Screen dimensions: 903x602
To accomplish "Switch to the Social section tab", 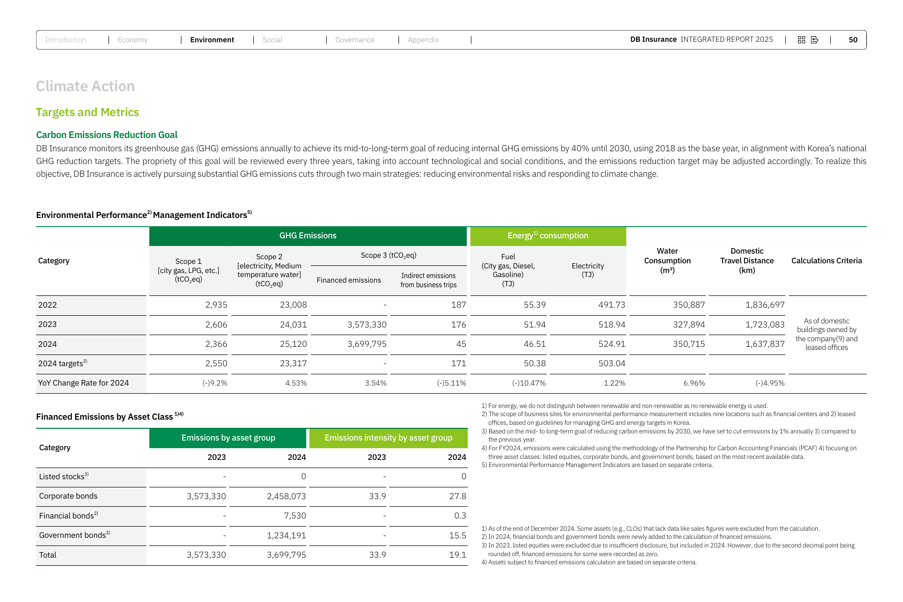I will pos(272,40).
